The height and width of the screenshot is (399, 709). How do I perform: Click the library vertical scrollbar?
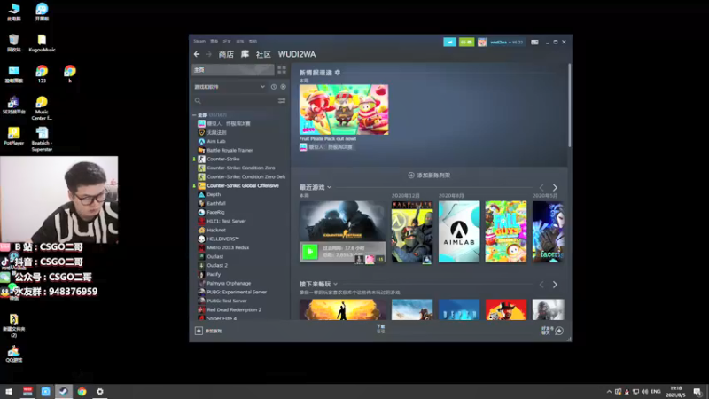point(569,105)
